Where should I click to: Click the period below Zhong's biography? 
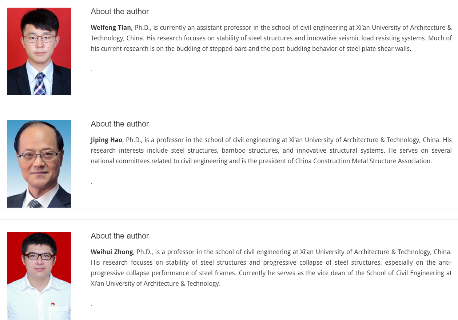92,305
